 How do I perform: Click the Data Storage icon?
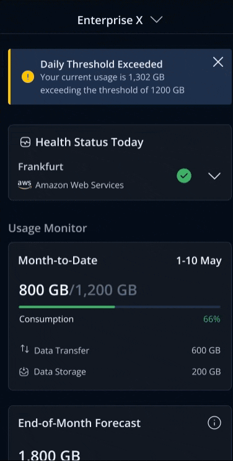coord(24,372)
